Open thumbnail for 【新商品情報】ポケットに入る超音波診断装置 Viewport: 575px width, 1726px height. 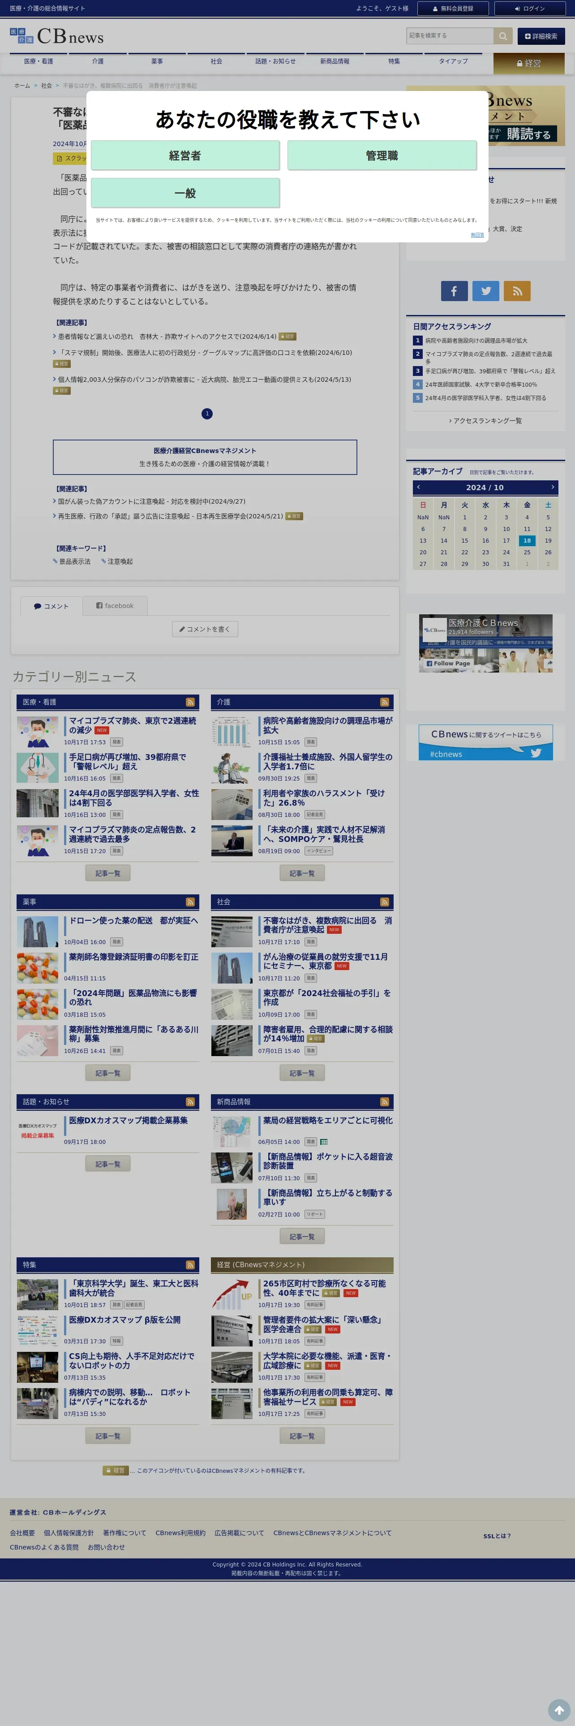click(232, 1168)
